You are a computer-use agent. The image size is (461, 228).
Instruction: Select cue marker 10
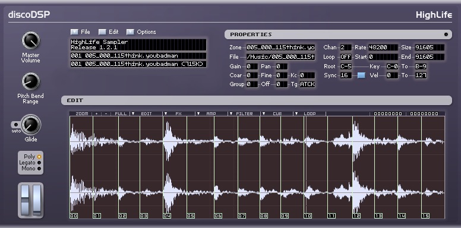(x=308, y=216)
